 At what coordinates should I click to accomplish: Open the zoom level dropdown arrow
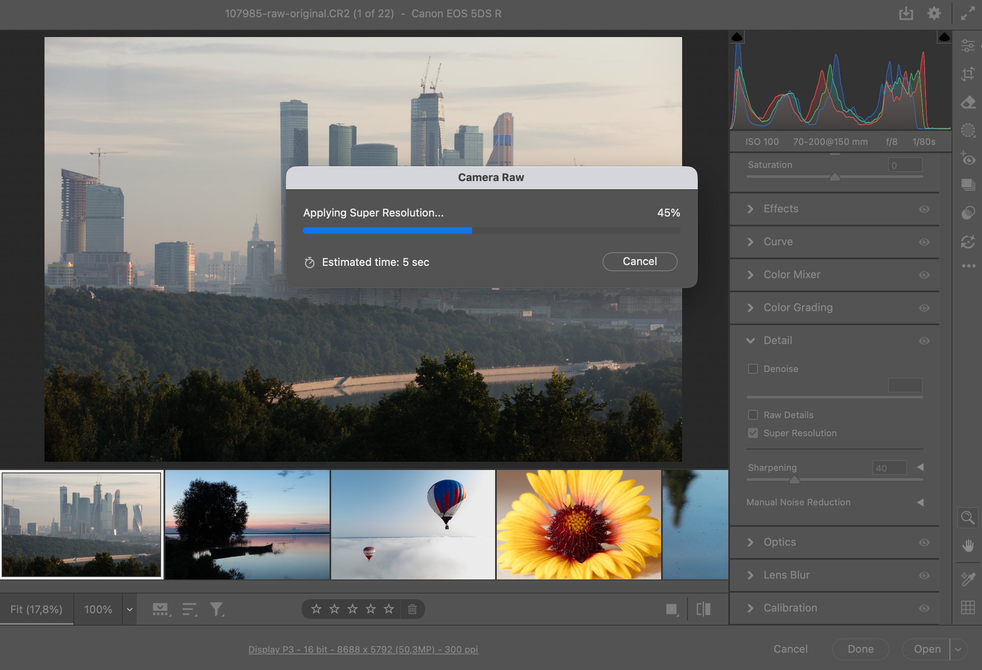pyautogui.click(x=130, y=609)
